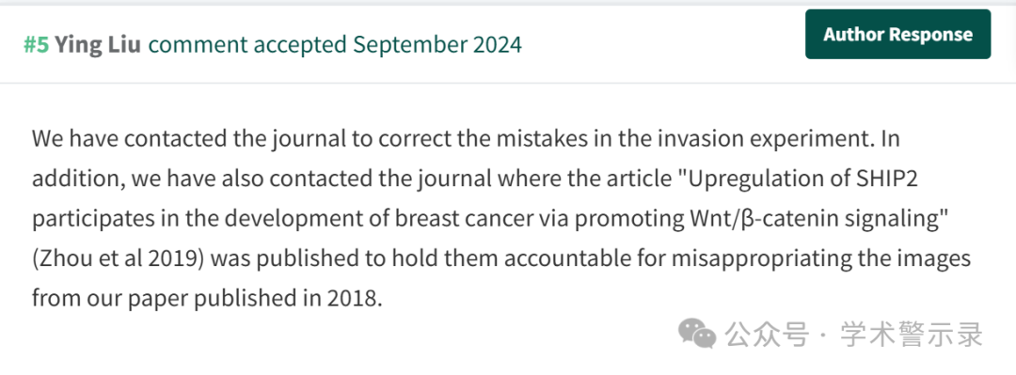Select the 'comment accepted September 2024' status text

pos(335,45)
